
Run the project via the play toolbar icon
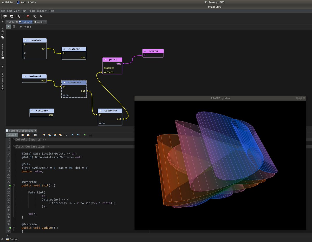(x=41, y=16)
